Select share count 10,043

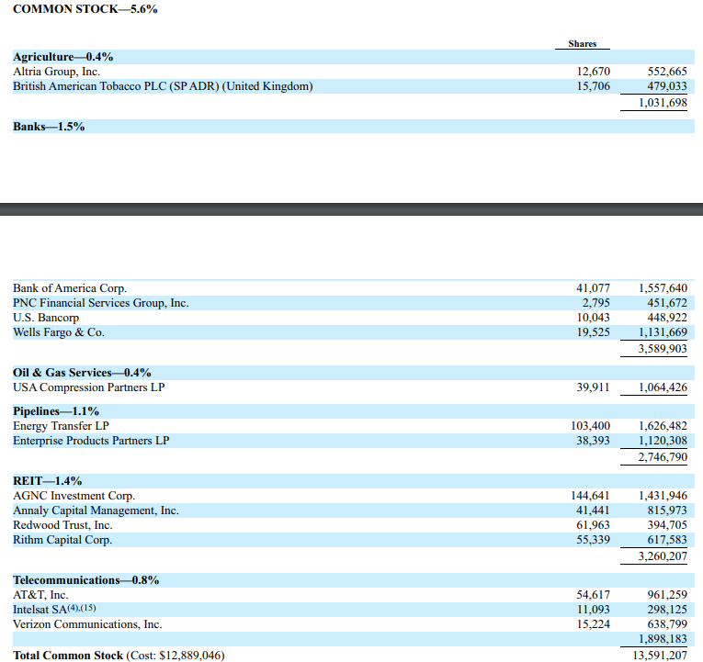(593, 318)
